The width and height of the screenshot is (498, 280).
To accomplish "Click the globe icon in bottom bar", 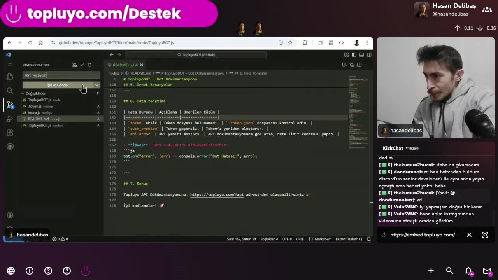I will point(11,271).
